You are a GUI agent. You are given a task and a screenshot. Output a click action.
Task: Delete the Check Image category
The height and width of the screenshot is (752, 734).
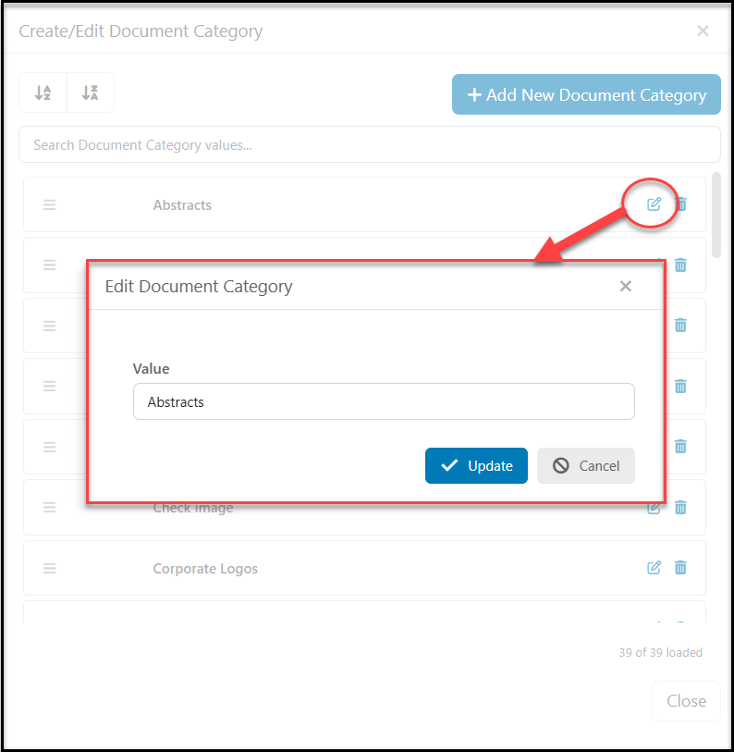[x=680, y=508]
